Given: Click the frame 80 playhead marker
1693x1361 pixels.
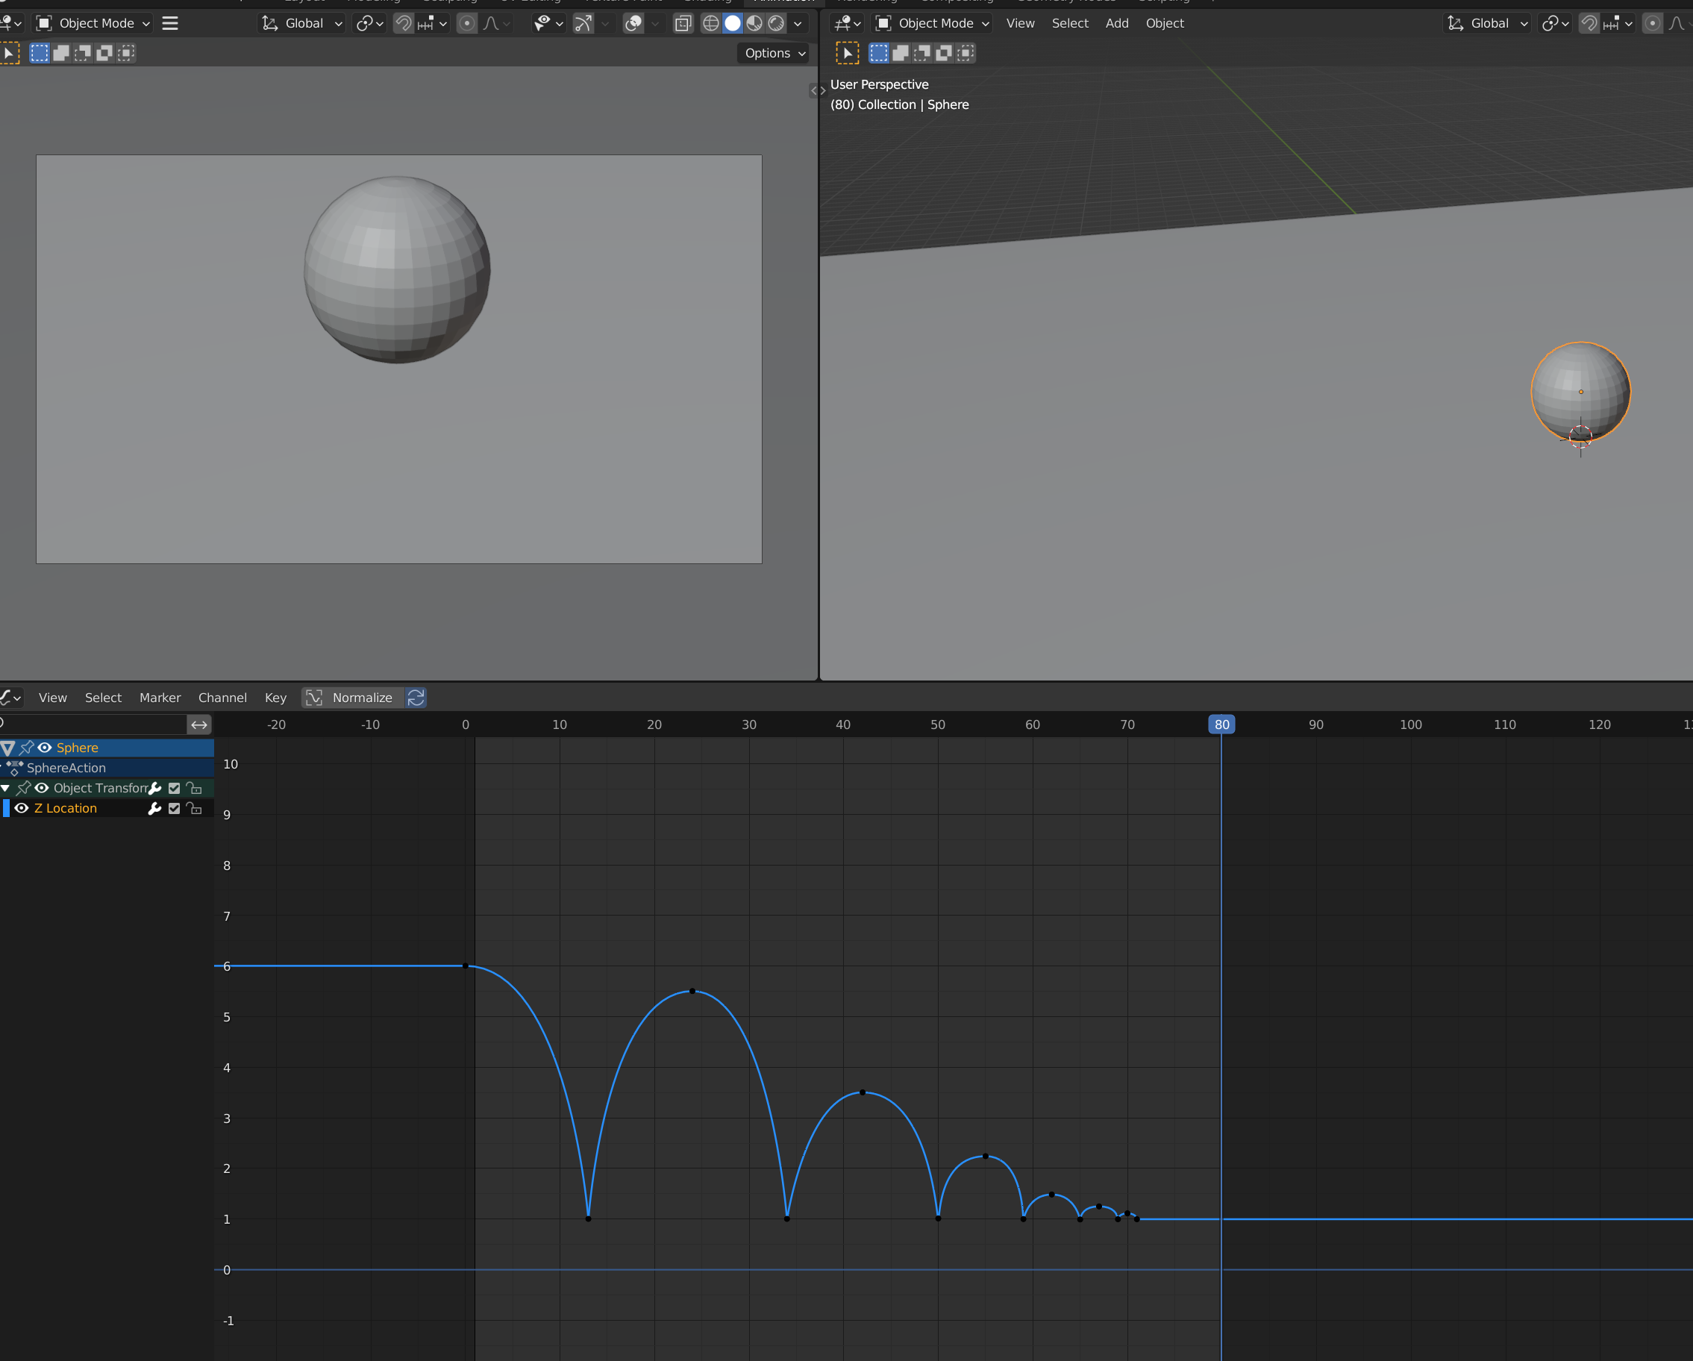Looking at the screenshot, I should point(1221,724).
